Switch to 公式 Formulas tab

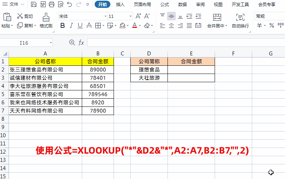click(x=165, y=4)
